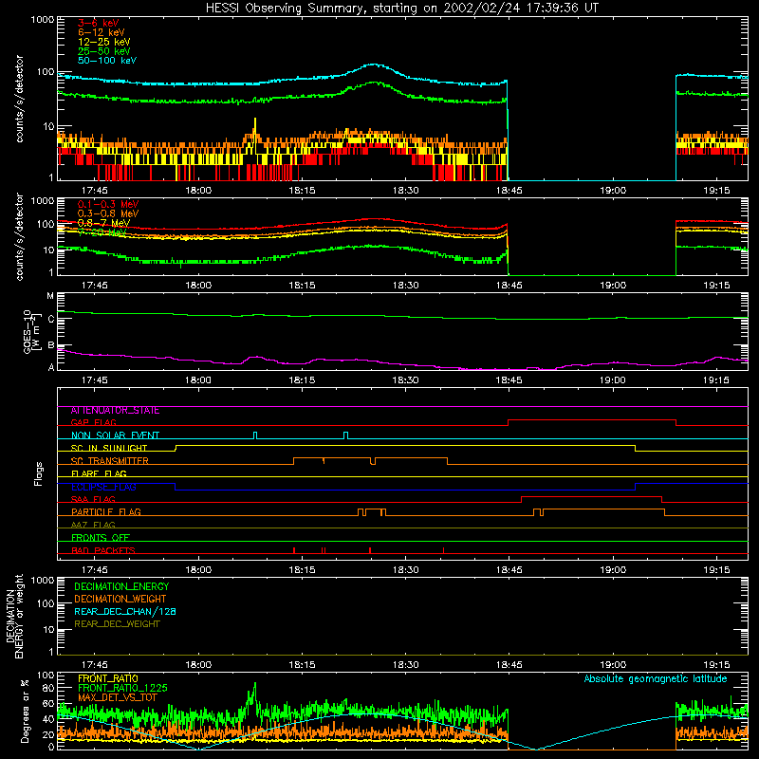759x759 pixels.
Task: Click the green FRONT_RATIO_1225 legend label
Action: pyautogui.click(x=122, y=688)
